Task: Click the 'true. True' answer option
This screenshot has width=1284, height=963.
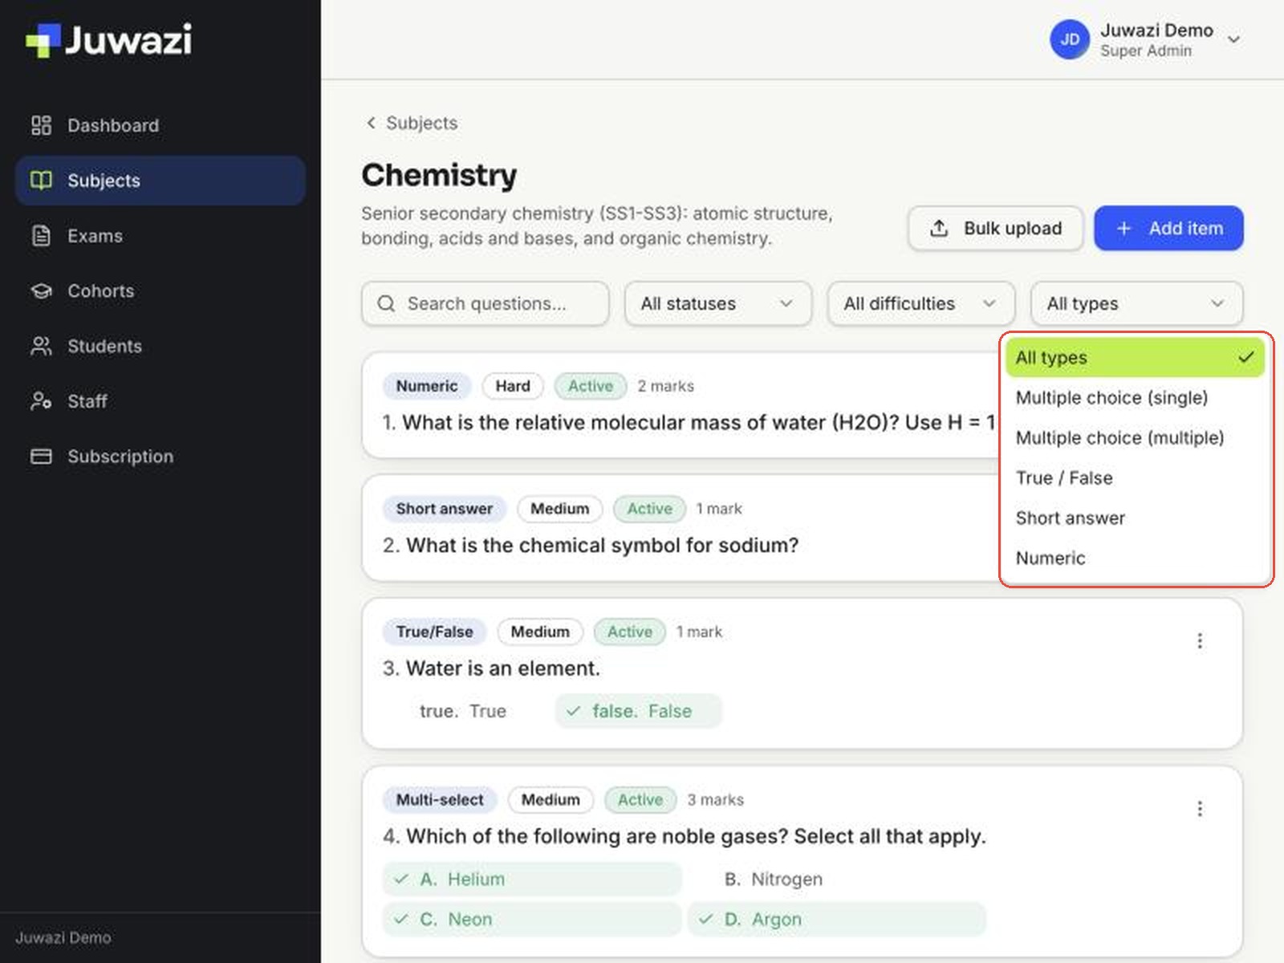Action: coord(463,711)
